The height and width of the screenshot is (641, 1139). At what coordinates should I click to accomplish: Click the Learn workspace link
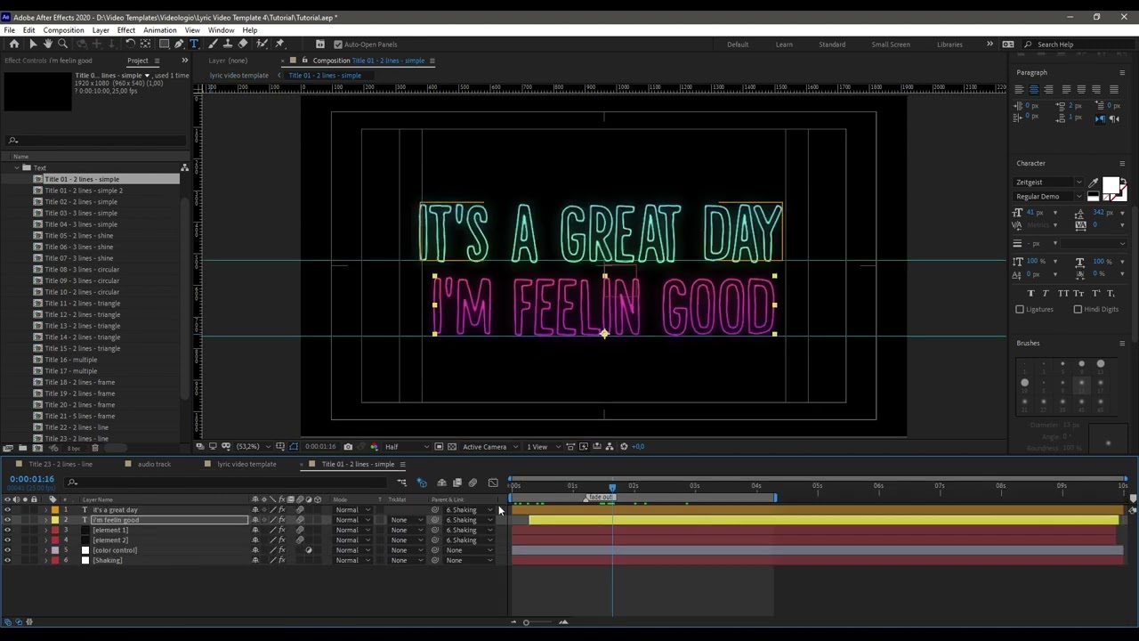pos(784,45)
